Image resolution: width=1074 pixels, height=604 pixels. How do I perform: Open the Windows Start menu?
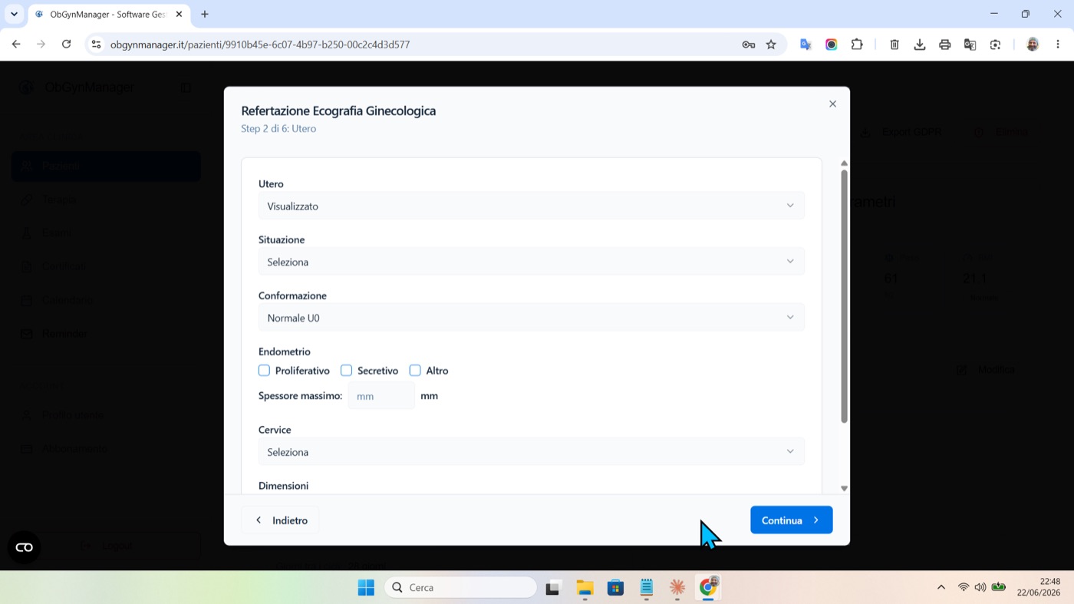tap(366, 588)
